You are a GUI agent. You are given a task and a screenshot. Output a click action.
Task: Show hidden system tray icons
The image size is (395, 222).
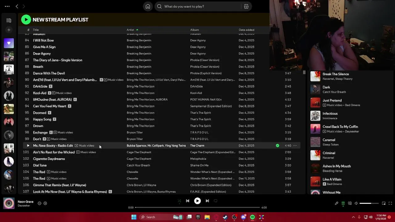353,217
